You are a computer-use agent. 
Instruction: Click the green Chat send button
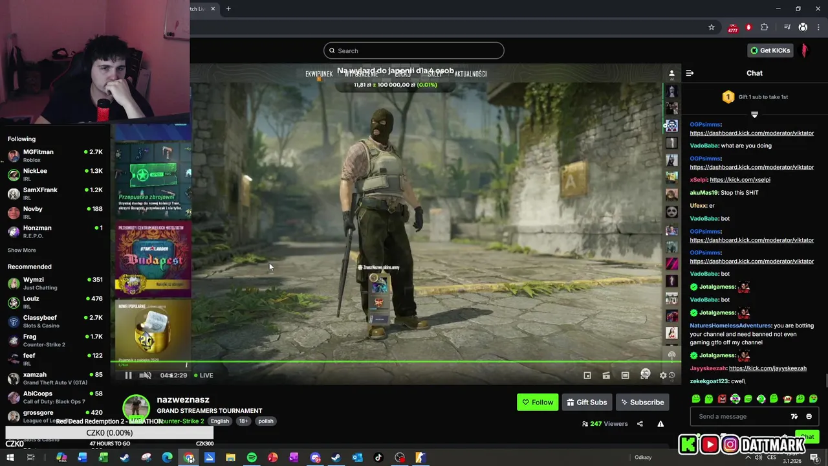[x=806, y=437]
